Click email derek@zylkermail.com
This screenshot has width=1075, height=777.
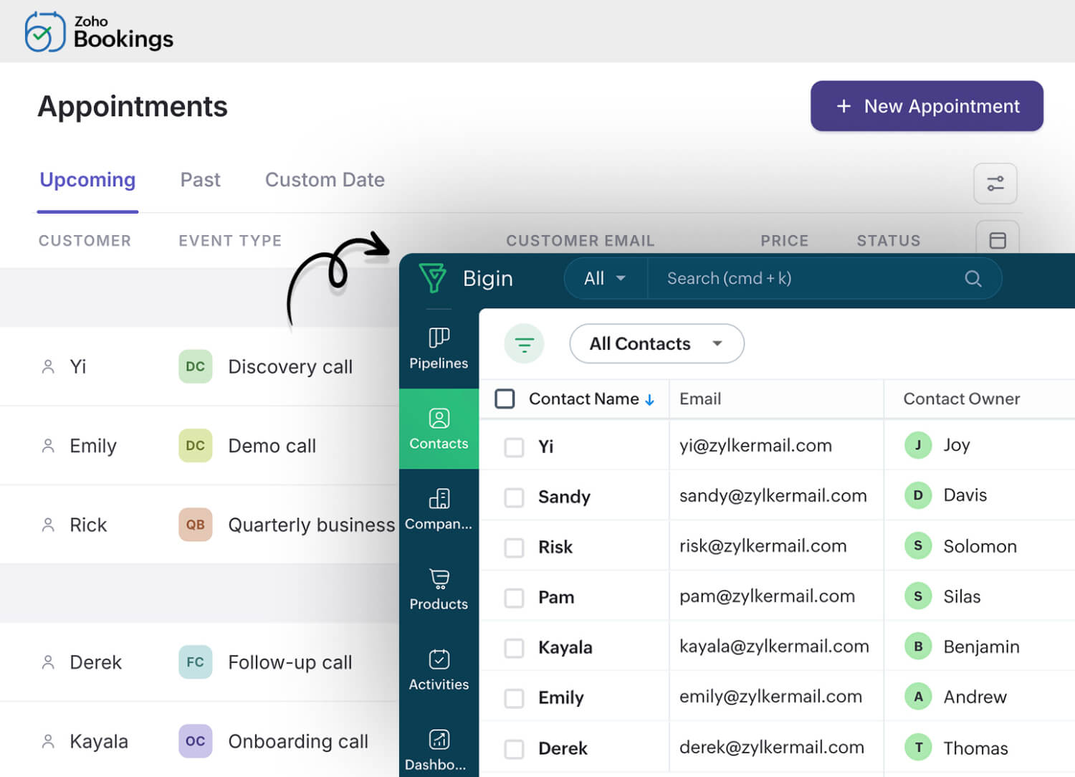tap(771, 748)
